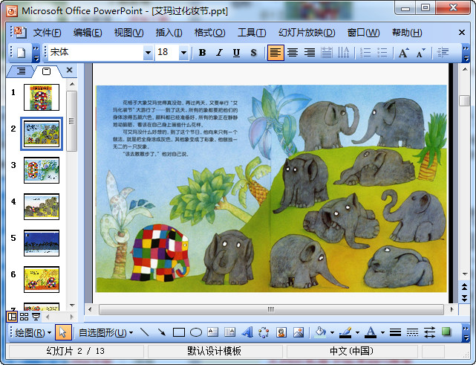Select slide 3 thumbnail

pyautogui.click(x=42, y=170)
